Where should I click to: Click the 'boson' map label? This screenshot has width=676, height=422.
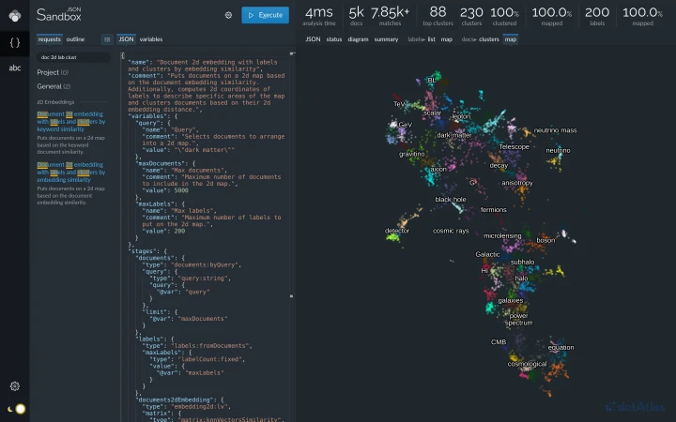[545, 240]
